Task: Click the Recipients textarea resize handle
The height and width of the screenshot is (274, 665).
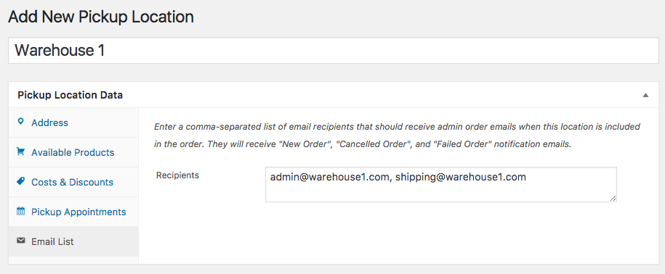Action: point(613,199)
